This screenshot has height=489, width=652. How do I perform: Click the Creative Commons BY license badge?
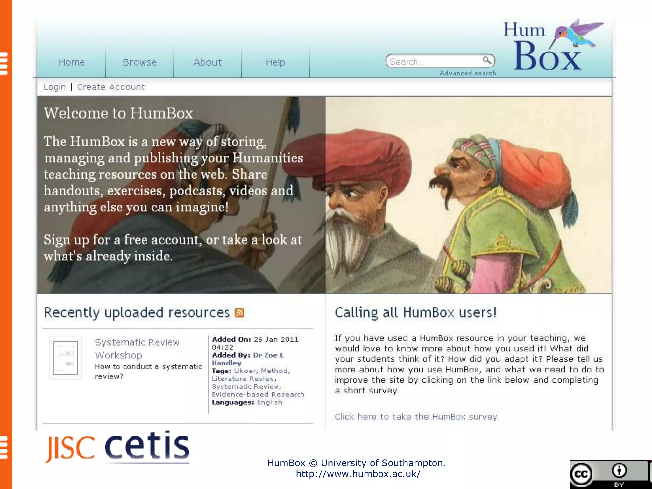point(610,474)
